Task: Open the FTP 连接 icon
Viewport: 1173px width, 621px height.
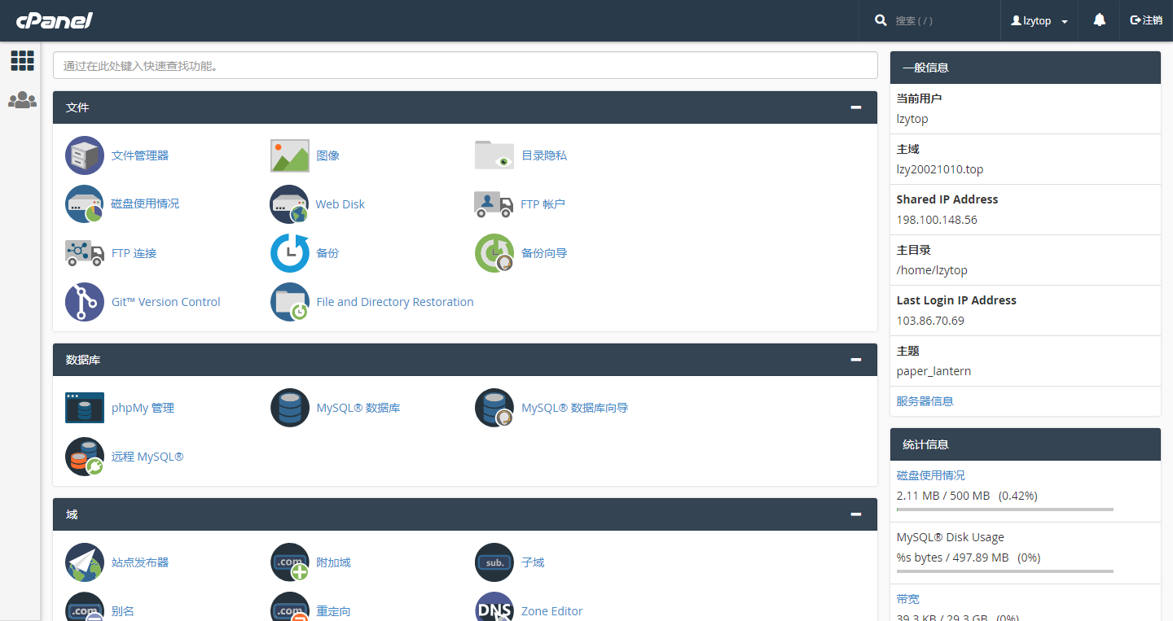Action: [85, 253]
